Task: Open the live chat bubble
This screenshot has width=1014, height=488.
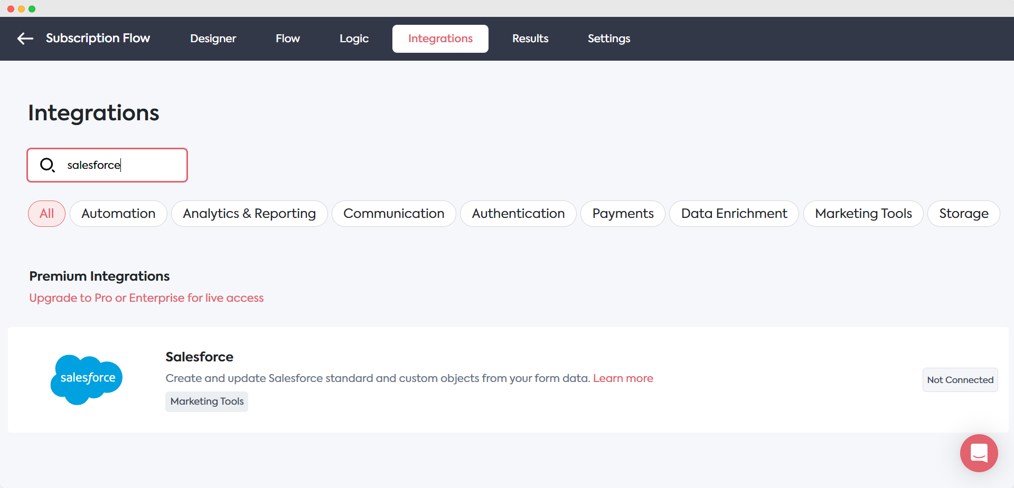Action: point(979,453)
